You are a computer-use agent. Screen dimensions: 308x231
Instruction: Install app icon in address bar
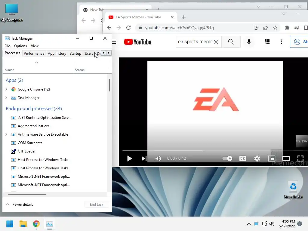[256, 28]
